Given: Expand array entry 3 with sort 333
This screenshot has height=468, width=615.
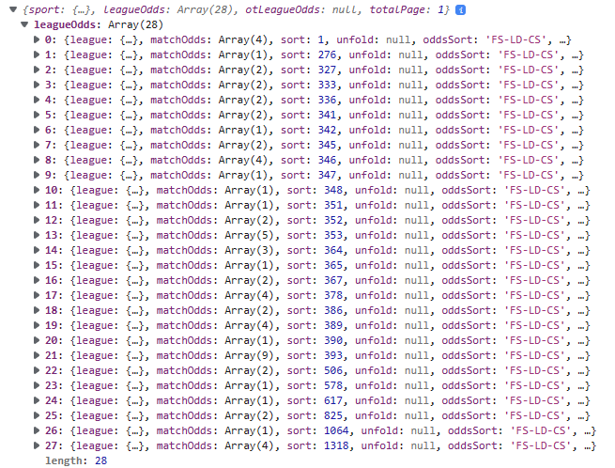Looking at the screenshot, I should click(x=37, y=85).
